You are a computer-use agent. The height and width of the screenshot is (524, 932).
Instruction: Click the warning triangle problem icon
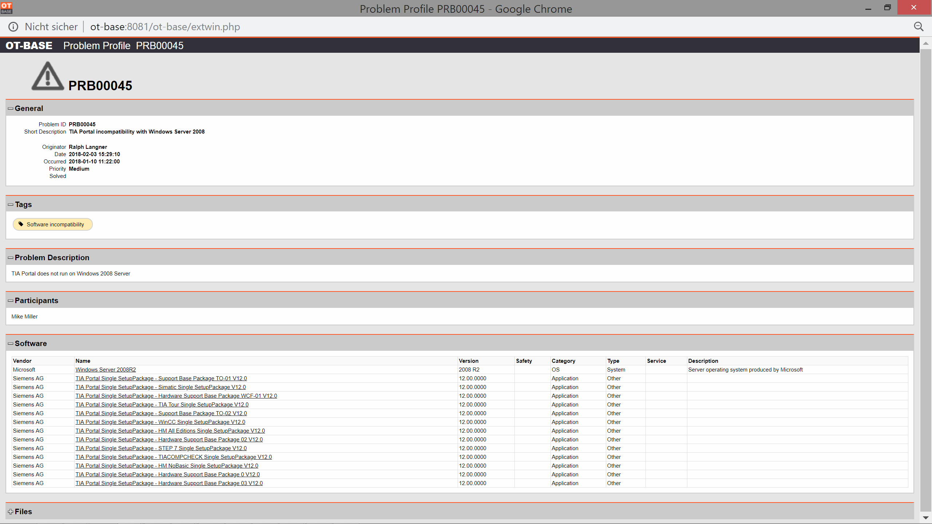pyautogui.click(x=47, y=76)
